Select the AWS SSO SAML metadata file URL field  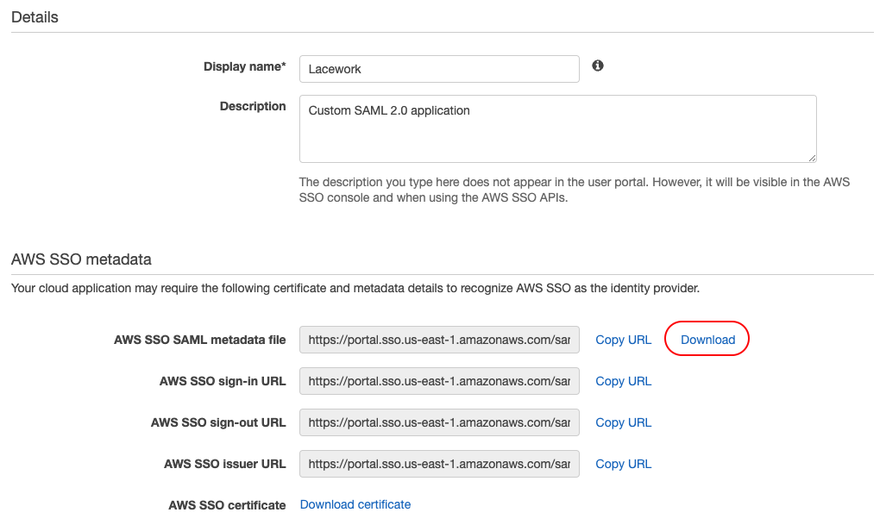click(438, 340)
